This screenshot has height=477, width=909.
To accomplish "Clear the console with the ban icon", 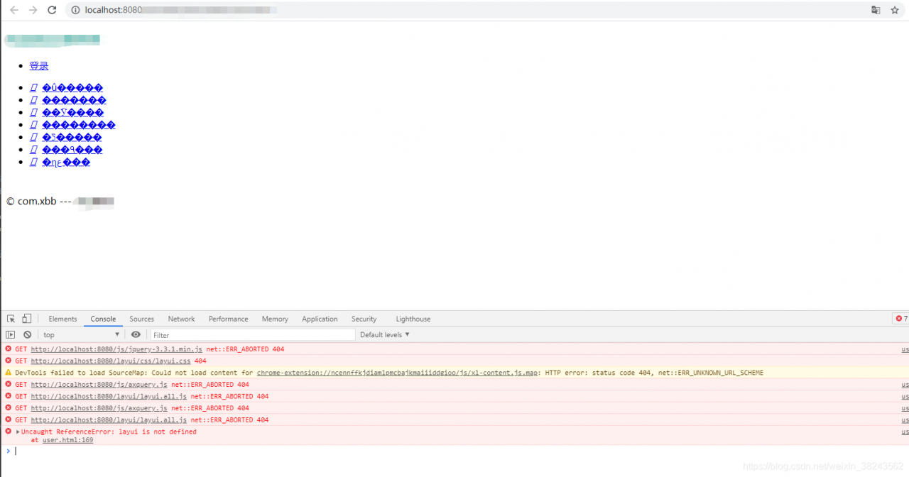I will tap(27, 334).
